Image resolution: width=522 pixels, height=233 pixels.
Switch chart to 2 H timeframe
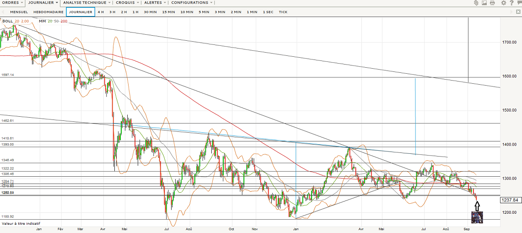[124, 12]
